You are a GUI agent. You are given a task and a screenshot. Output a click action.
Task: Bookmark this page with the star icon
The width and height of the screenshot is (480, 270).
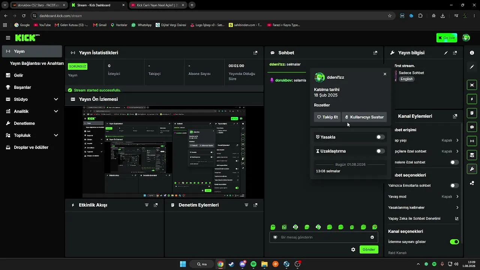point(390,16)
